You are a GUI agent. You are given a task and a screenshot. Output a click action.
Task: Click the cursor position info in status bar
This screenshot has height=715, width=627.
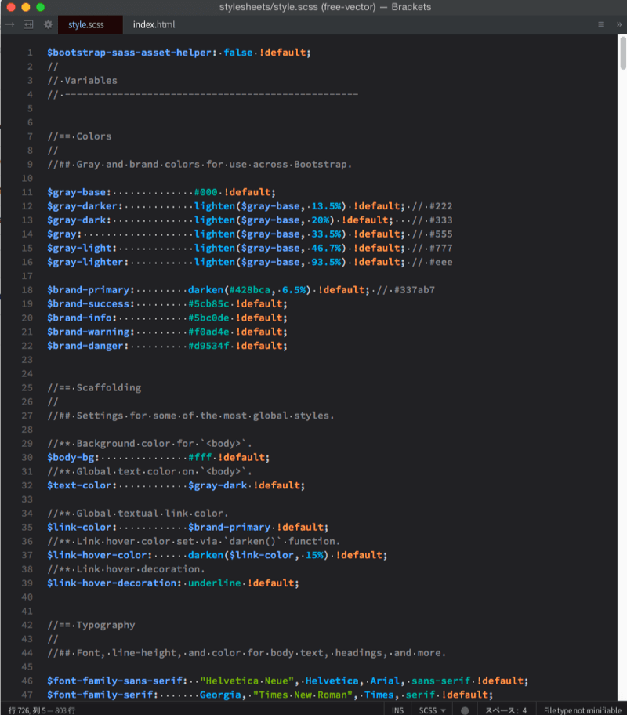[x=42, y=710]
